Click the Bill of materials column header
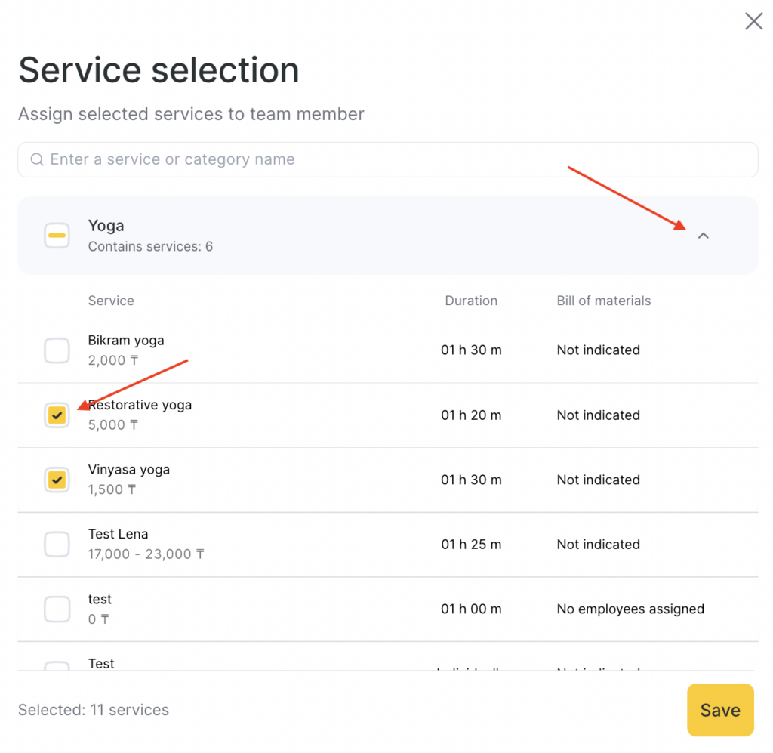Image resolution: width=773 pixels, height=753 pixels. [603, 301]
